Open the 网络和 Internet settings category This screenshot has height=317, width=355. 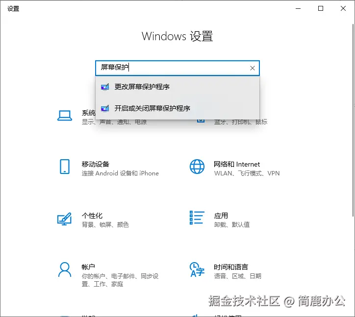(x=235, y=169)
